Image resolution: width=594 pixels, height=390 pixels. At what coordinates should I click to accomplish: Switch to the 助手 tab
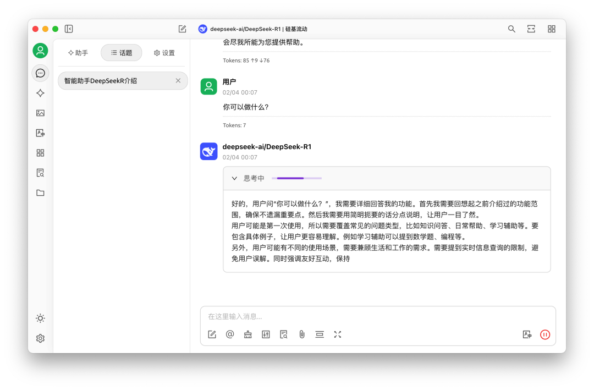[78, 53]
